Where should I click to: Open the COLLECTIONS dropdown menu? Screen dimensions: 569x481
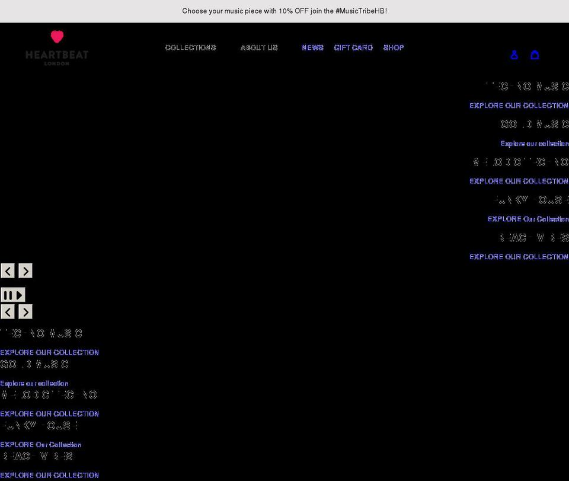(x=190, y=47)
